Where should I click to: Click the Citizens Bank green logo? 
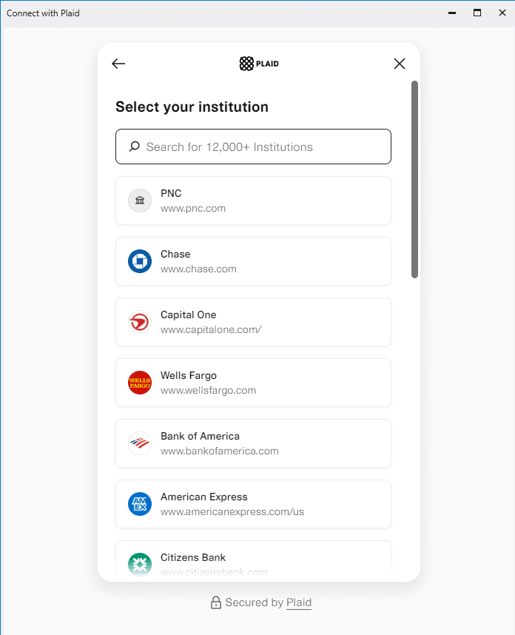click(x=140, y=565)
